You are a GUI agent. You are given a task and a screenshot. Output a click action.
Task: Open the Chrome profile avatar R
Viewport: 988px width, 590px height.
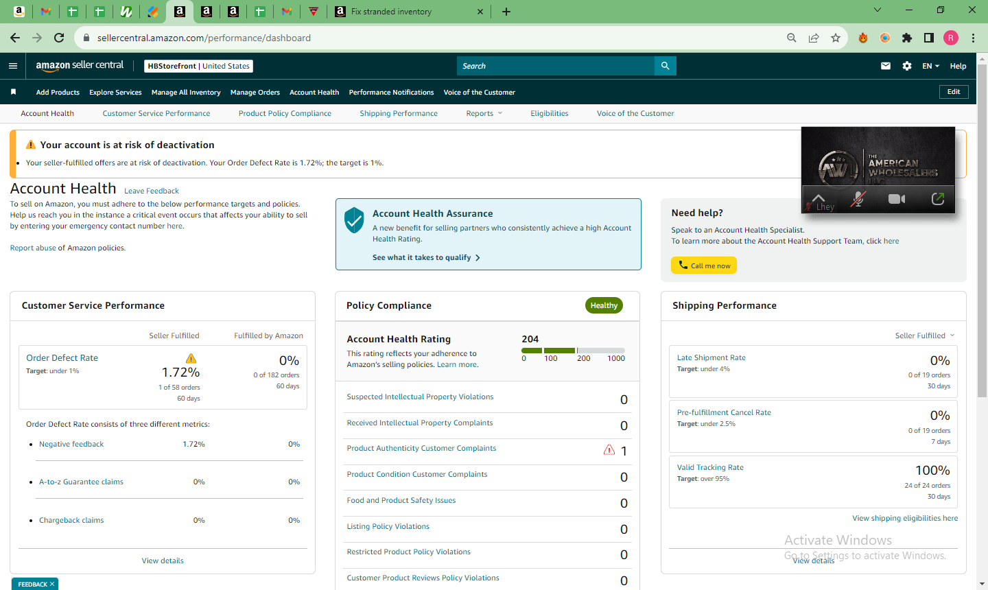coord(951,38)
